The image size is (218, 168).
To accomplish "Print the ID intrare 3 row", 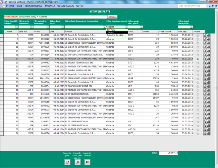I will tap(209, 35).
